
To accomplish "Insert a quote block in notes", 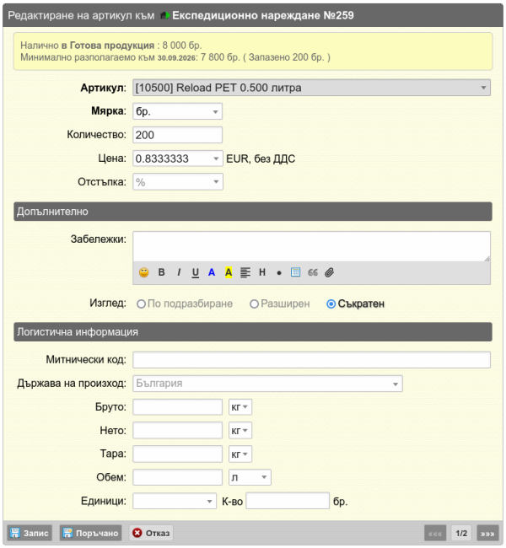I will click(x=313, y=272).
